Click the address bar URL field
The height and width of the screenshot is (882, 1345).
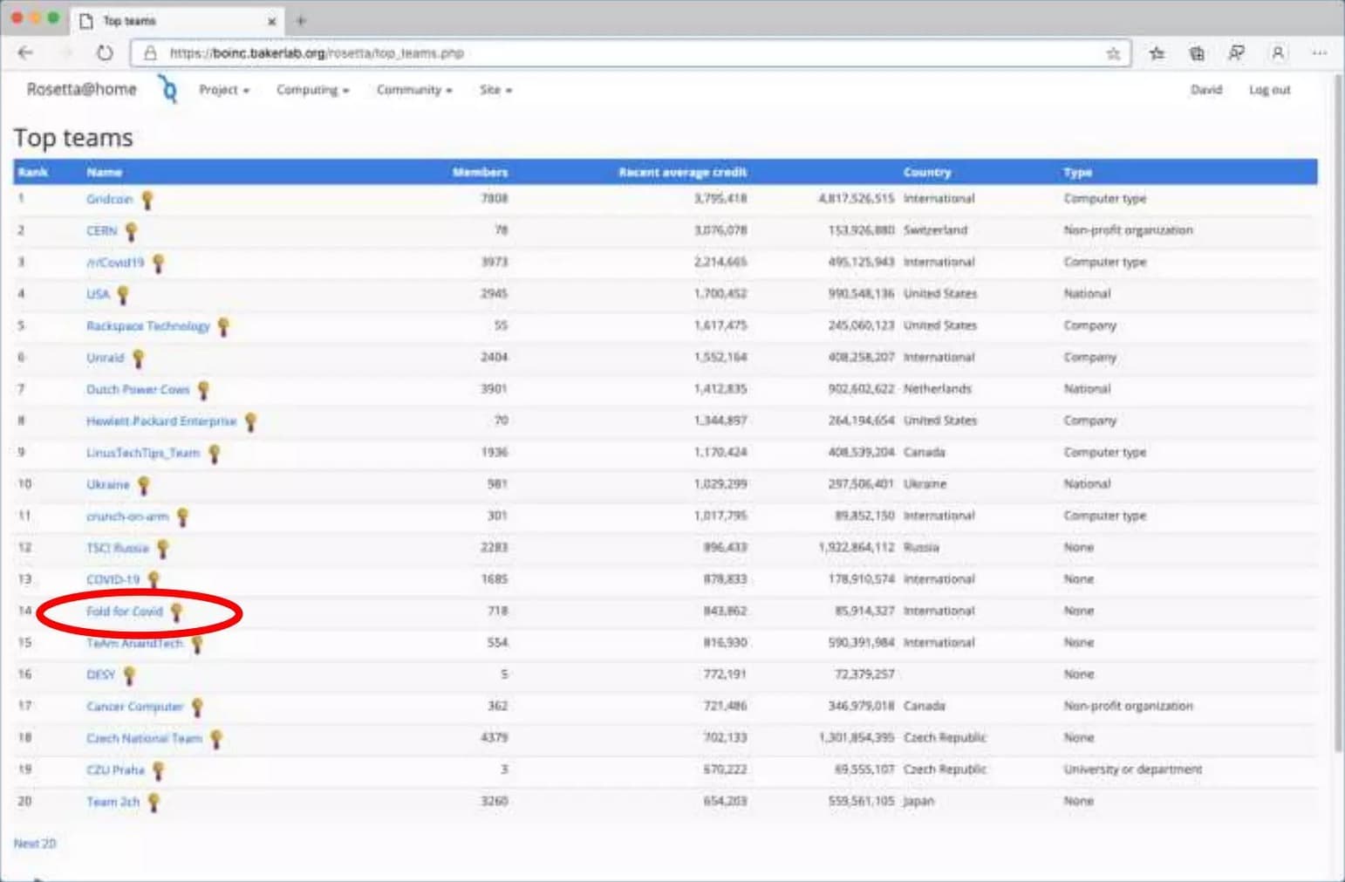[x=631, y=53]
